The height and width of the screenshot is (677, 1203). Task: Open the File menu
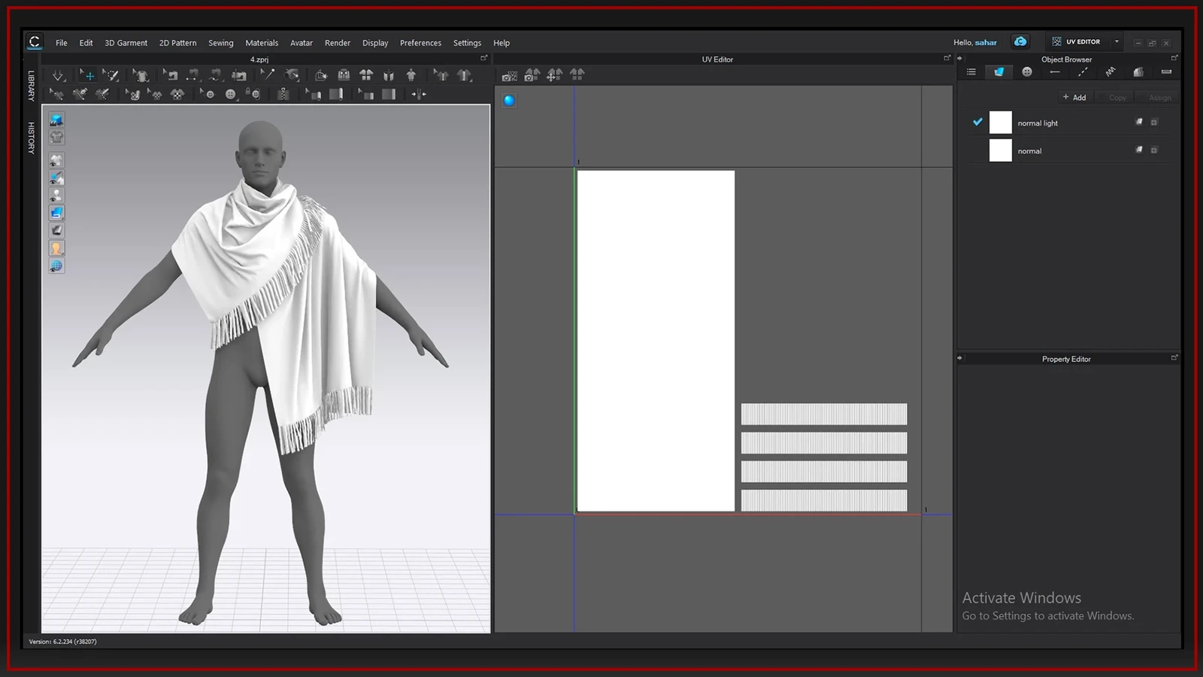point(62,43)
